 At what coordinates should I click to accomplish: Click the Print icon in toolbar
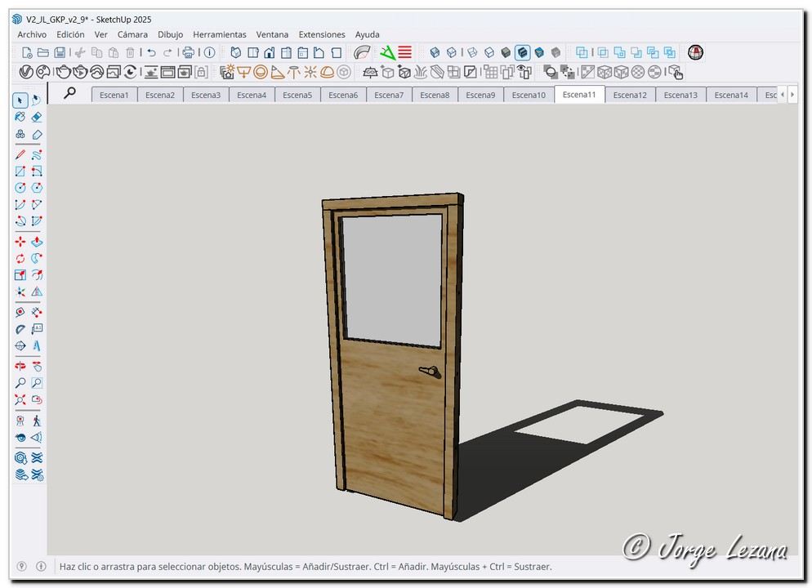click(x=188, y=52)
